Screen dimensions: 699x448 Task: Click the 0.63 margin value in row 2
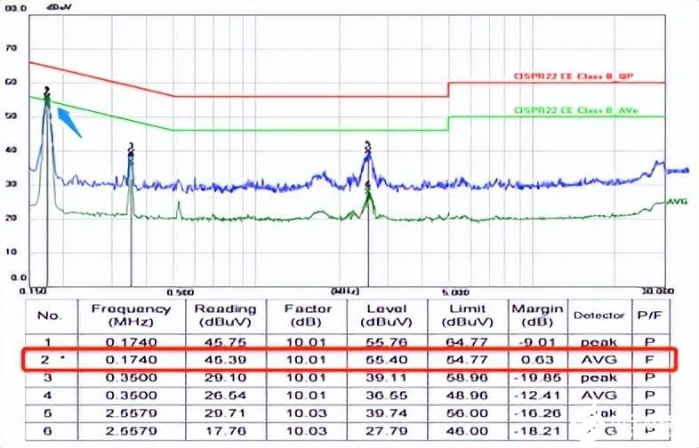[x=536, y=360]
